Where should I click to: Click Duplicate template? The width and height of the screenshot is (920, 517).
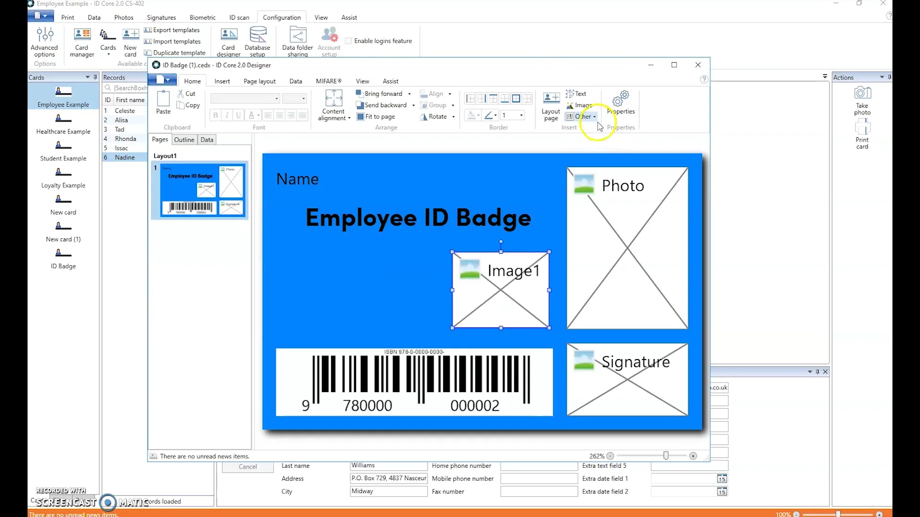[174, 53]
